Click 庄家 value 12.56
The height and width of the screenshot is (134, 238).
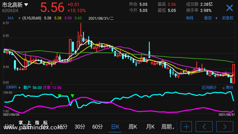tap(57, 88)
